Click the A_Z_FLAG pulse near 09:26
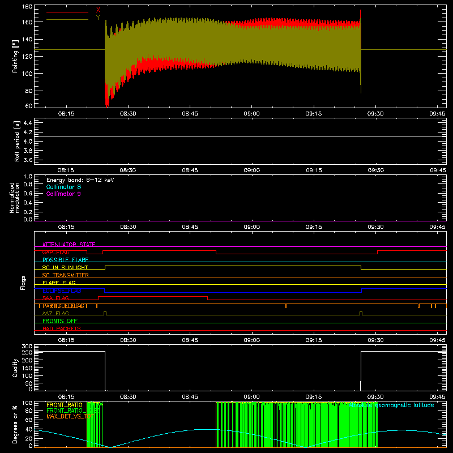The height and width of the screenshot is (453, 453). tap(361, 314)
